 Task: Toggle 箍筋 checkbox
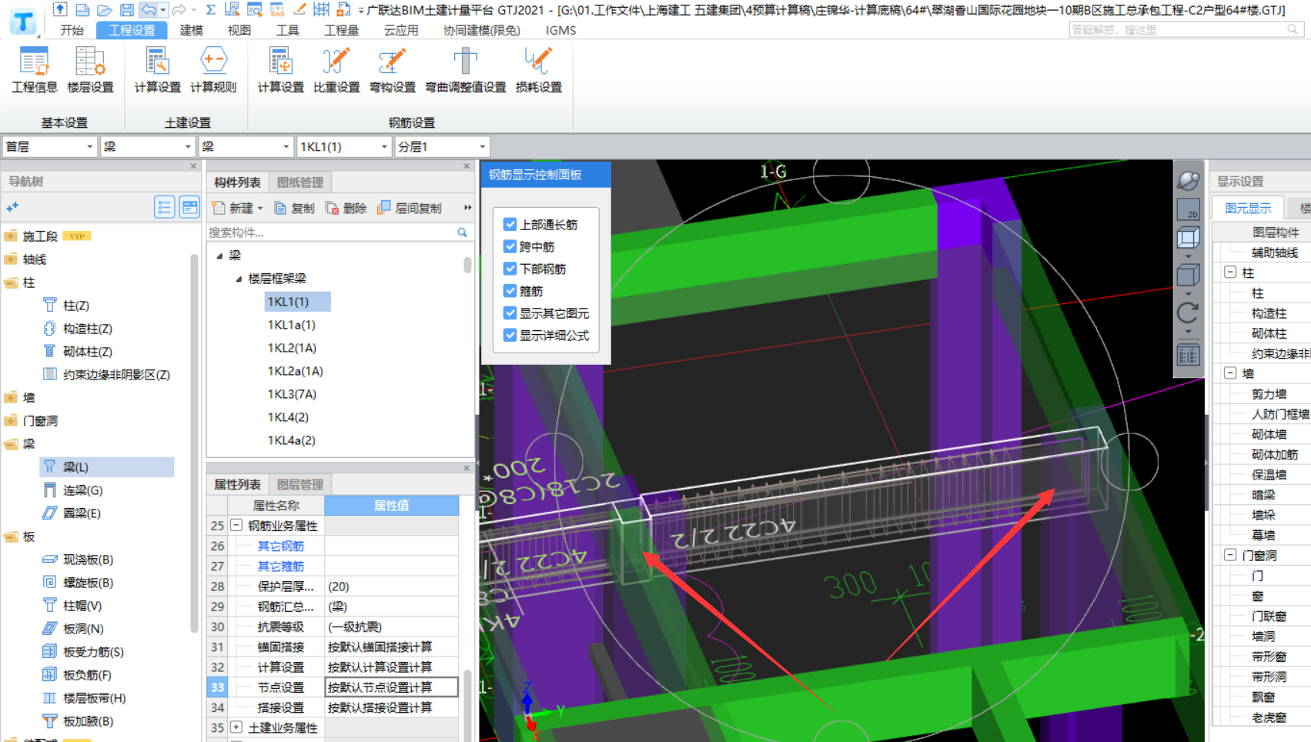click(x=510, y=291)
